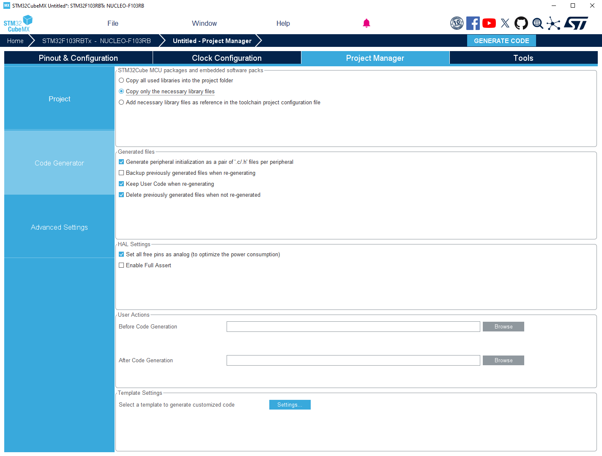602x456 pixels.
Task: Switch to Pinout & Configuration tab
Action: click(78, 58)
